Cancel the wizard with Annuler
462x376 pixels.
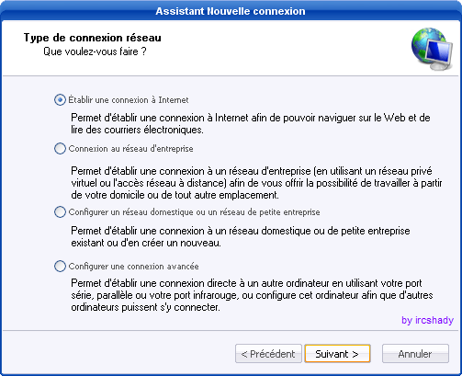415,354
